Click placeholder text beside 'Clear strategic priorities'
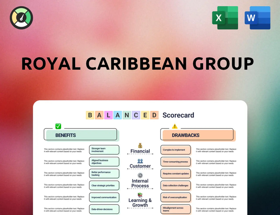The height and width of the screenshot is (215, 280). 64,186
